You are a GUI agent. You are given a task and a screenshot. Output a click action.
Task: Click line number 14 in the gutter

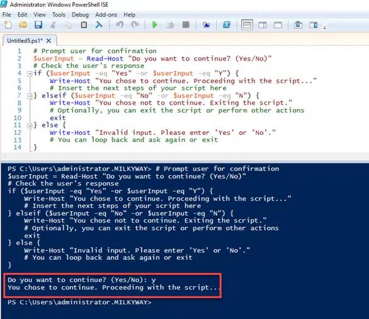tap(18, 148)
